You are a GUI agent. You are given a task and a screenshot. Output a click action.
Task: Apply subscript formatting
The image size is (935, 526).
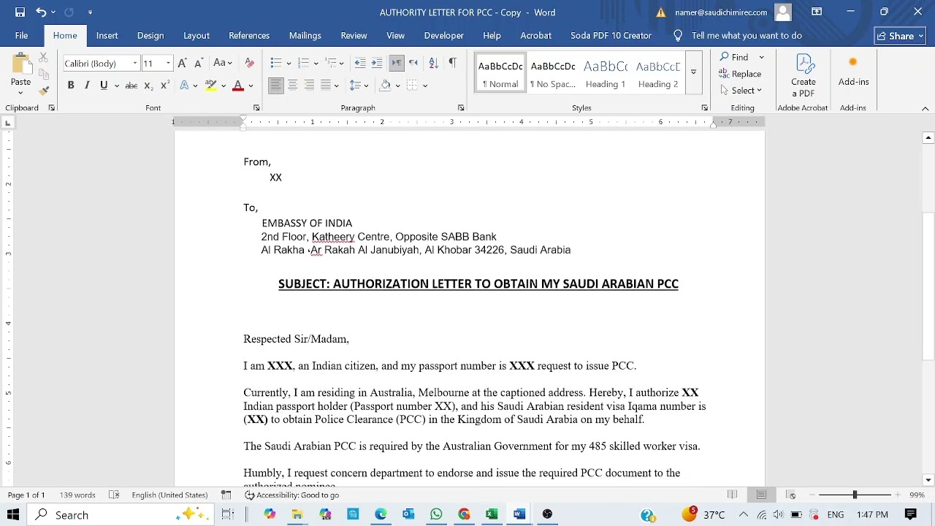148,85
